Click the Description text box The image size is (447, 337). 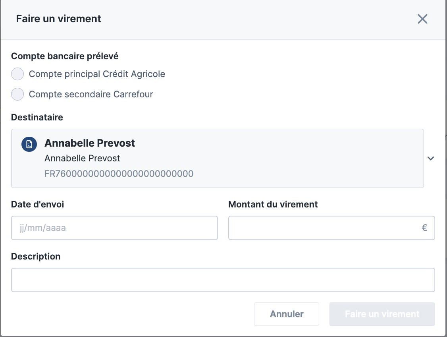(223, 280)
